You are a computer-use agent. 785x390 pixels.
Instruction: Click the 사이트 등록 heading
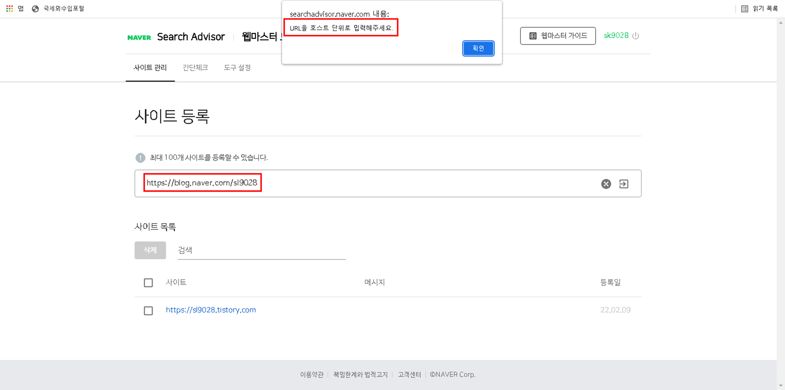pos(172,116)
